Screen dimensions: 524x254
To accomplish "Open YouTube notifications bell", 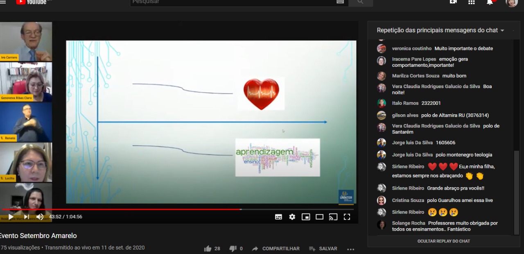I will point(490,2).
